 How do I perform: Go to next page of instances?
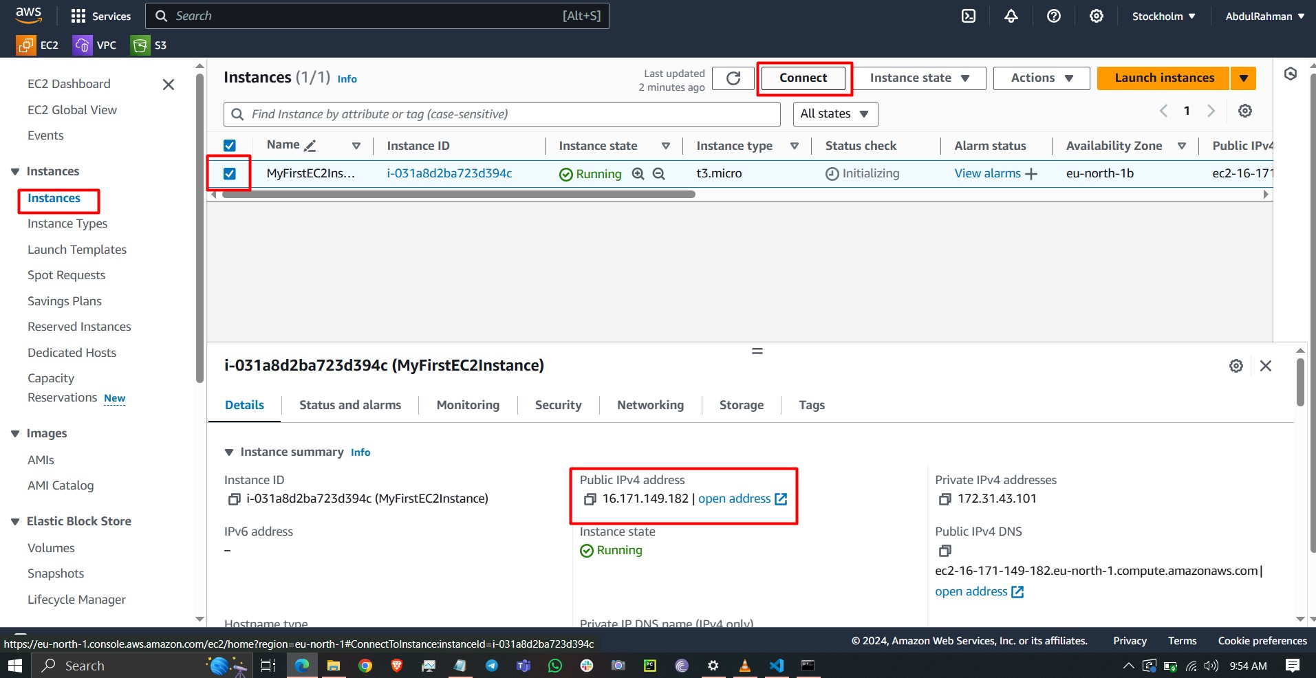1211,111
